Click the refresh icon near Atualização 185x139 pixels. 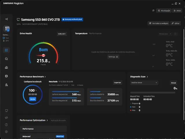[153, 11]
